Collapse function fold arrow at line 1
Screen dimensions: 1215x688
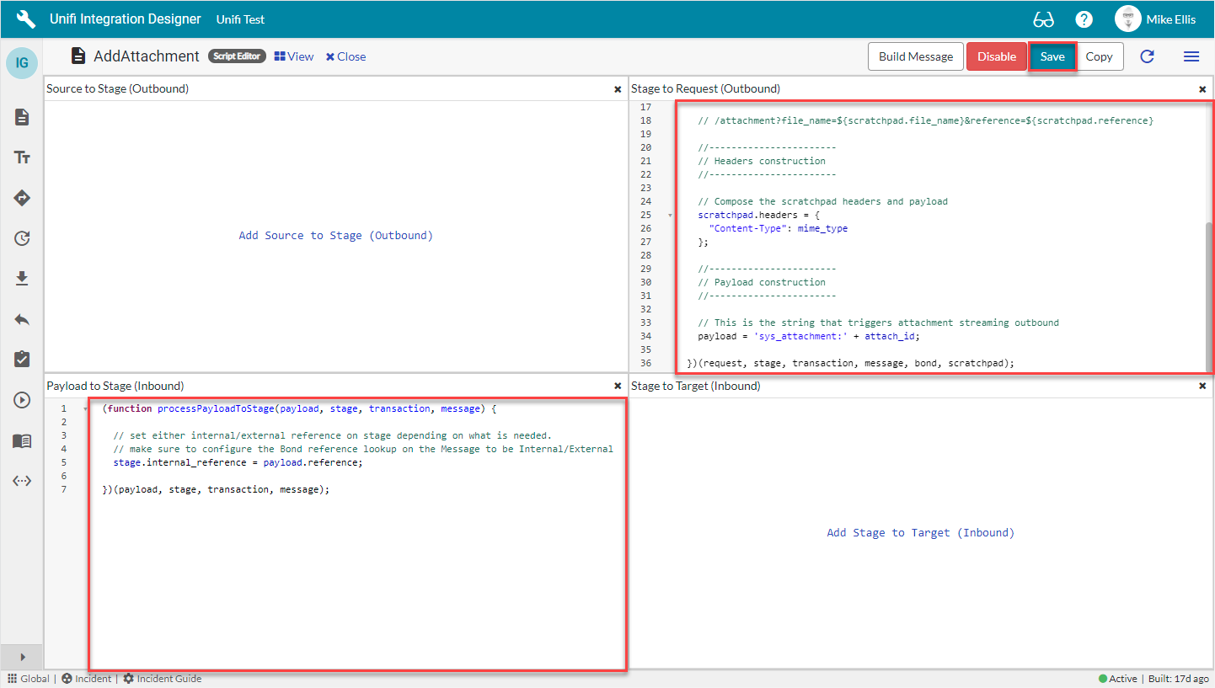click(85, 409)
